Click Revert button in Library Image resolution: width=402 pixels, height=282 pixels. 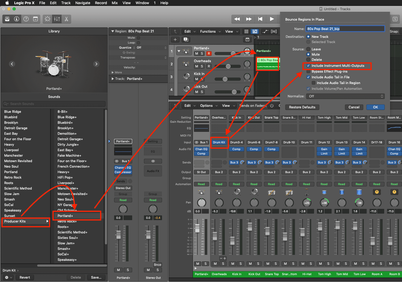tap(25, 278)
